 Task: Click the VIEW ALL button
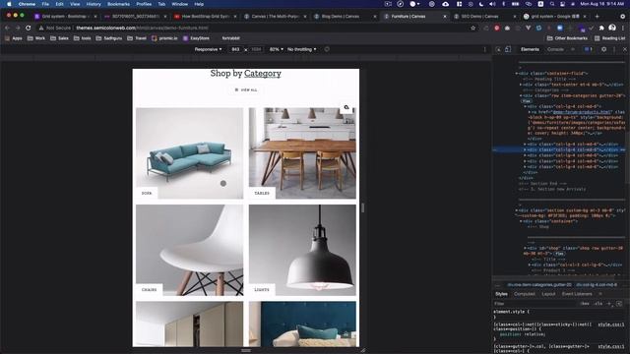(x=246, y=89)
